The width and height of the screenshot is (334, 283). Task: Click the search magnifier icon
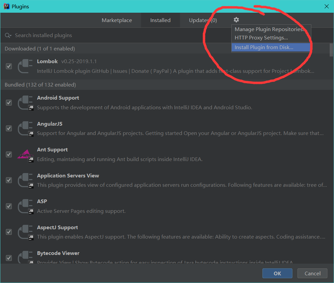[8, 35]
